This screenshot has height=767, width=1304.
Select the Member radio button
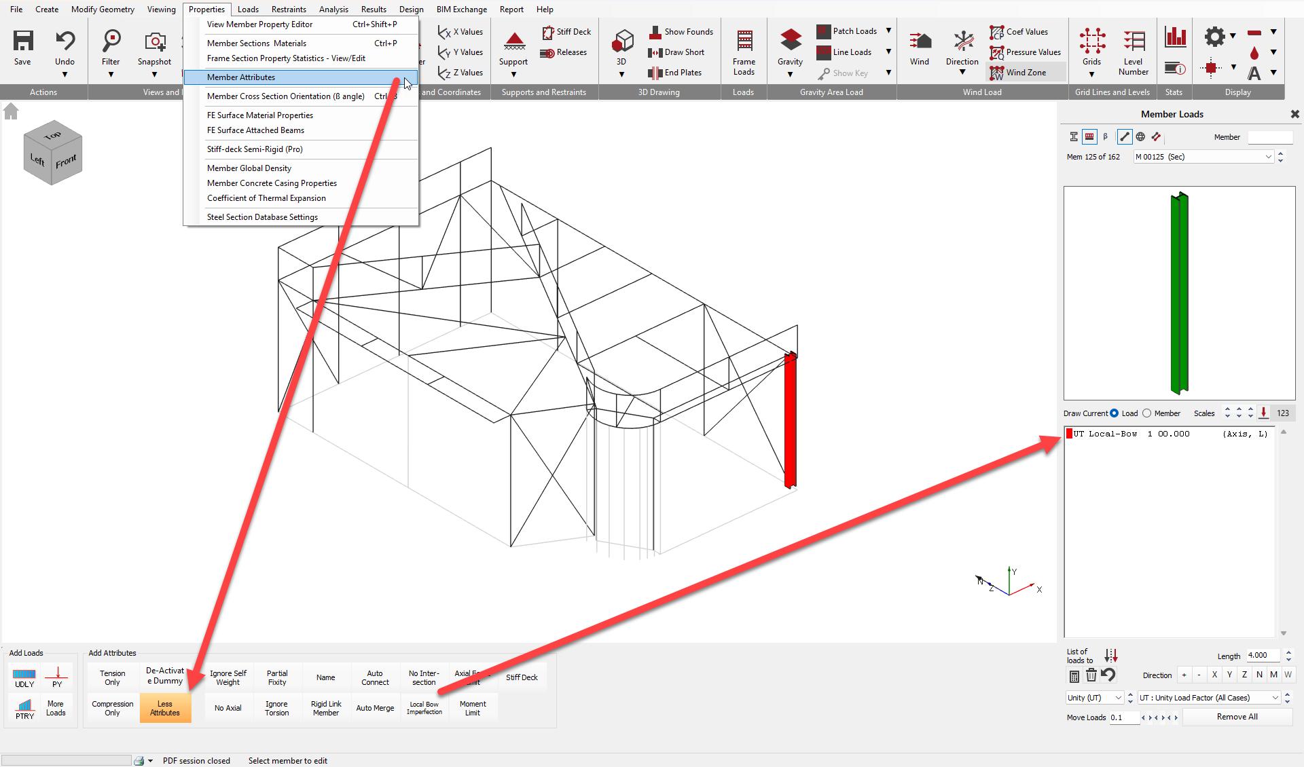(x=1147, y=413)
